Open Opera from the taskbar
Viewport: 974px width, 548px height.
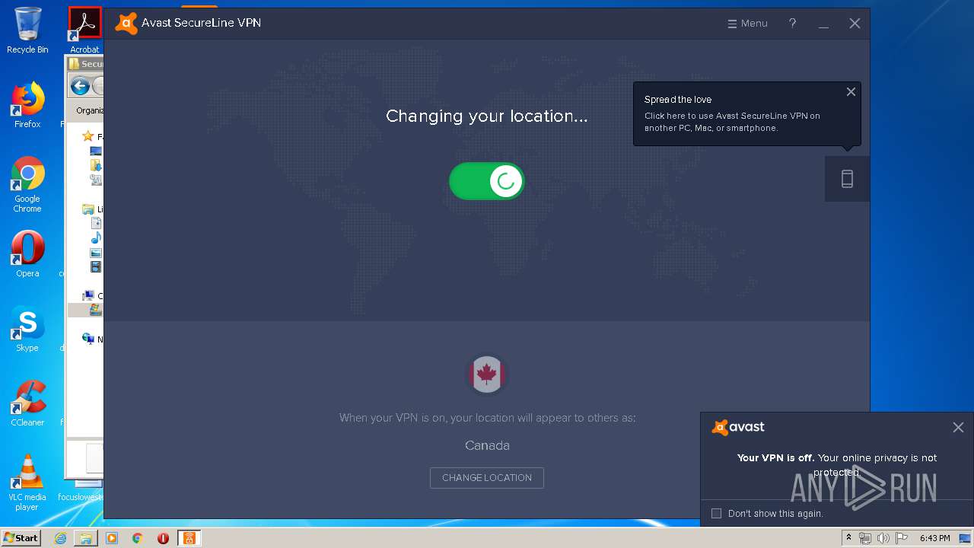tap(163, 538)
